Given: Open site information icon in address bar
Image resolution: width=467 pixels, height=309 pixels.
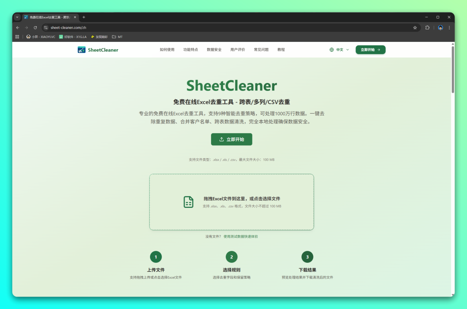Looking at the screenshot, I should point(45,28).
